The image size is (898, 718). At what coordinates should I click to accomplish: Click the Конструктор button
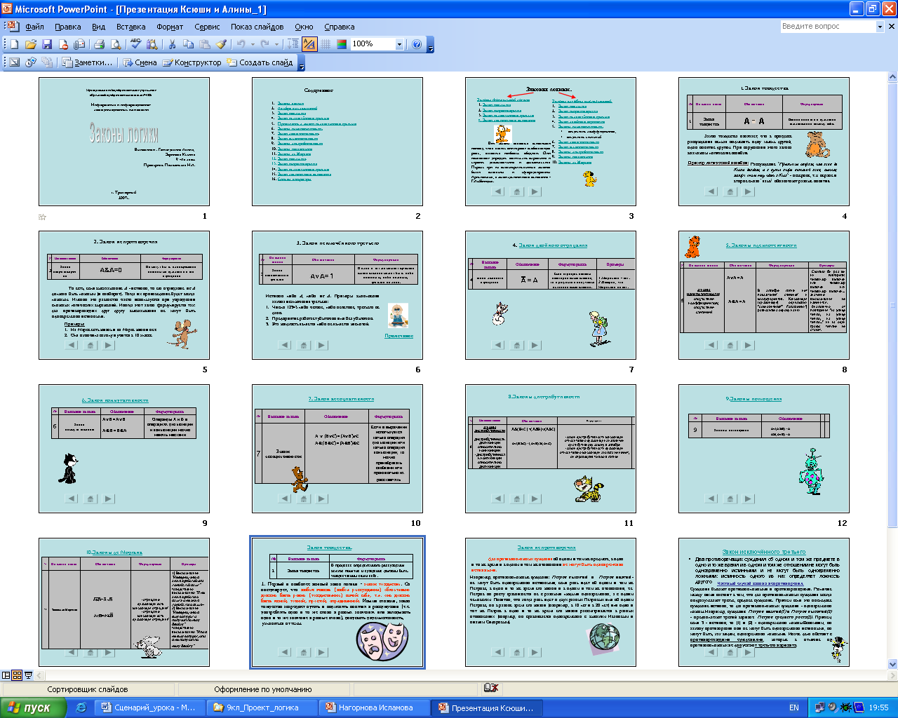pyautogui.click(x=192, y=62)
